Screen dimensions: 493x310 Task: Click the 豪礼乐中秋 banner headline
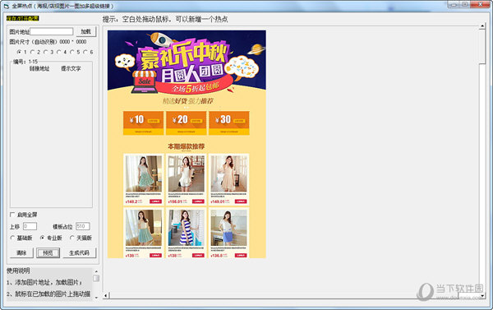(x=183, y=55)
